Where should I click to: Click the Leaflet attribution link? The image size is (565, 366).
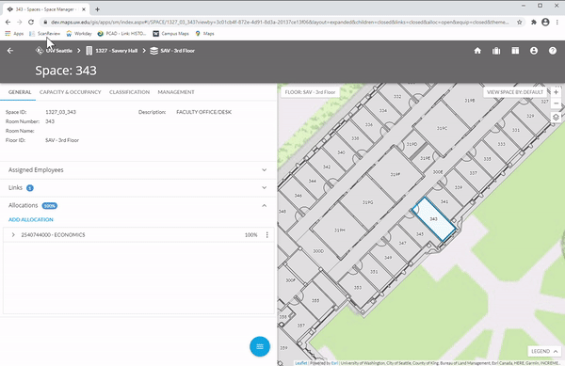[x=301, y=363]
